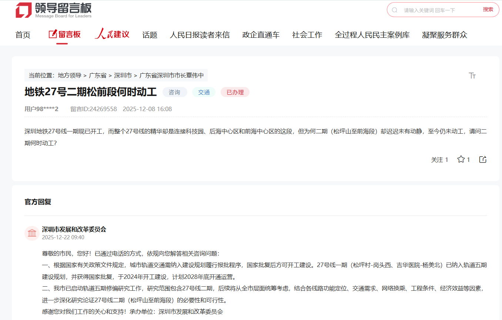Viewport: 502px width, 320px height.
Task: Click the share icon for this post
Action: [483, 159]
